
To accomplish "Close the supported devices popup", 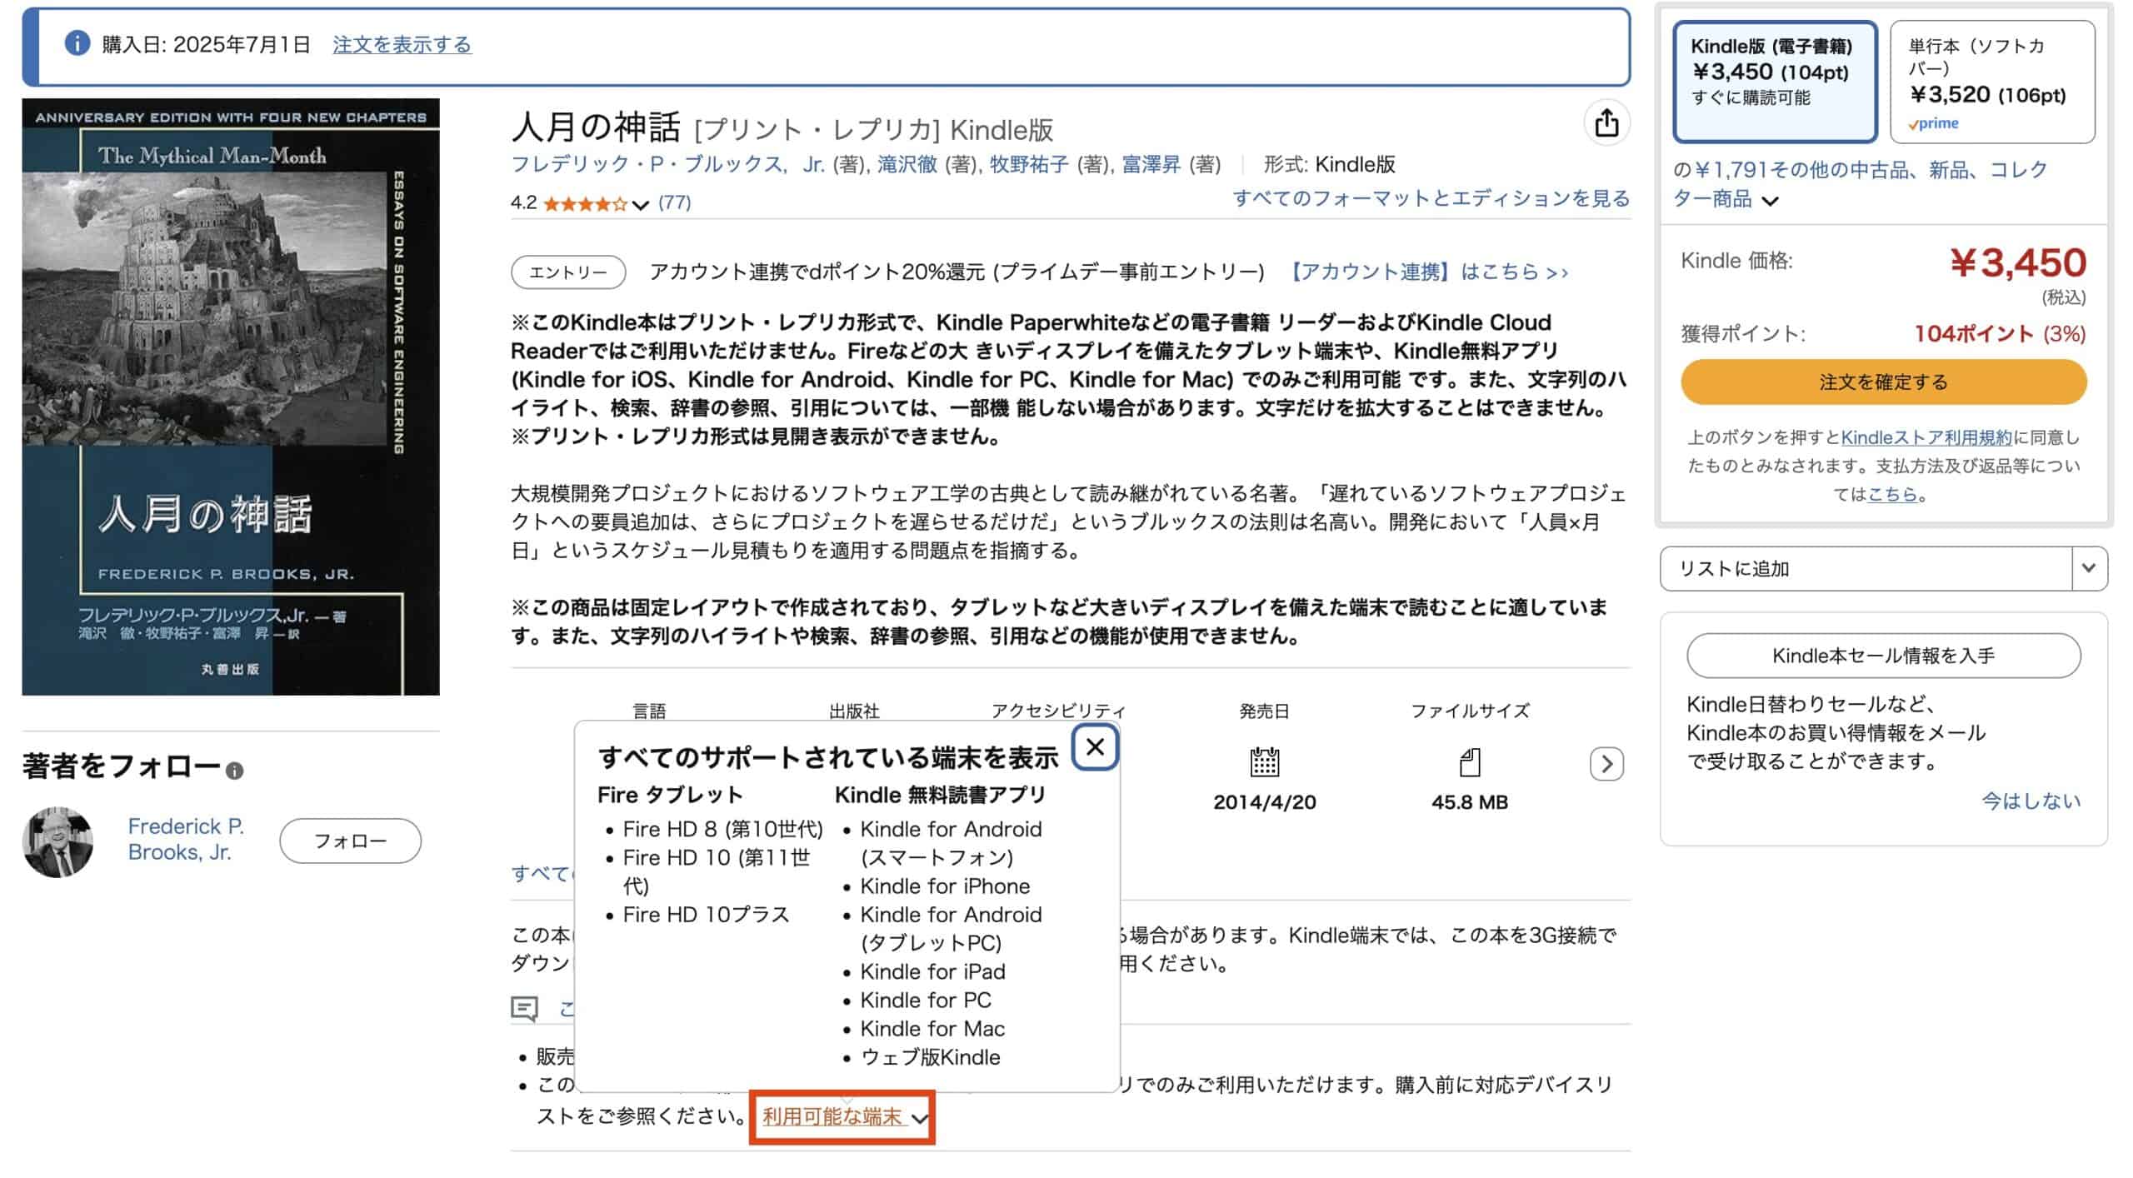I will (x=1095, y=747).
